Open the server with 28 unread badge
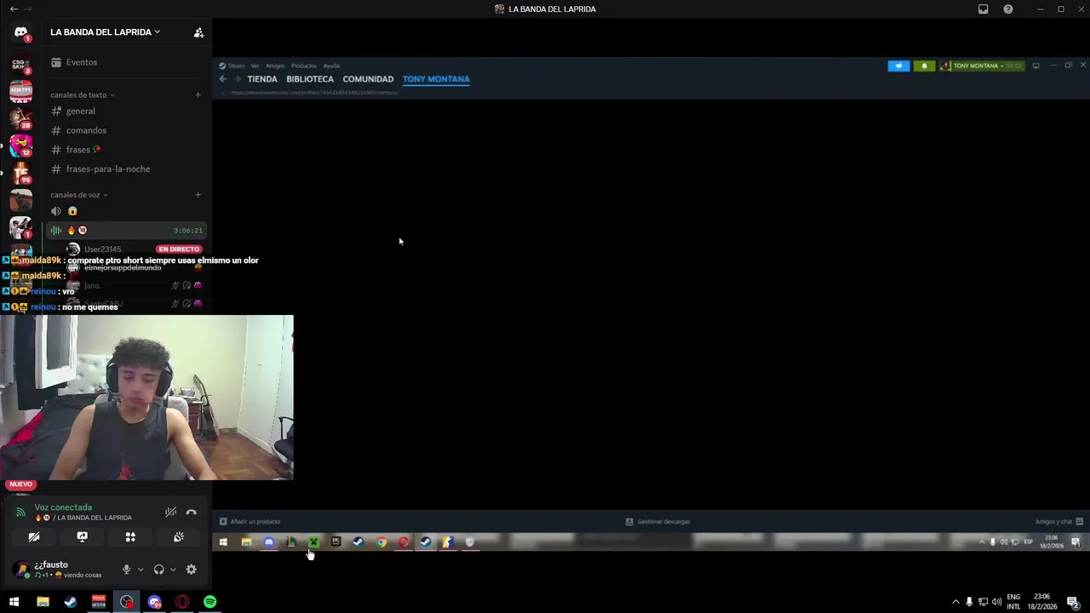The width and height of the screenshot is (1090, 613). click(x=20, y=118)
